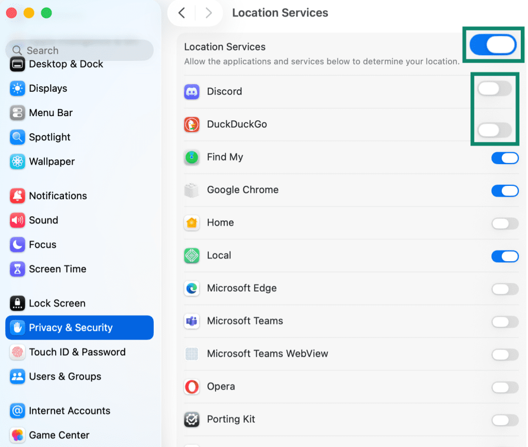
Task: Click the Discord app icon
Action: coord(192,92)
